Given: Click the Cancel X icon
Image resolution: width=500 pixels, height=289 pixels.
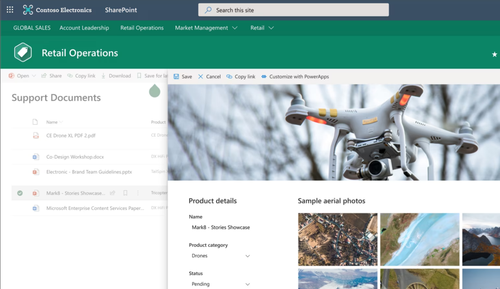Looking at the screenshot, I should click(200, 76).
